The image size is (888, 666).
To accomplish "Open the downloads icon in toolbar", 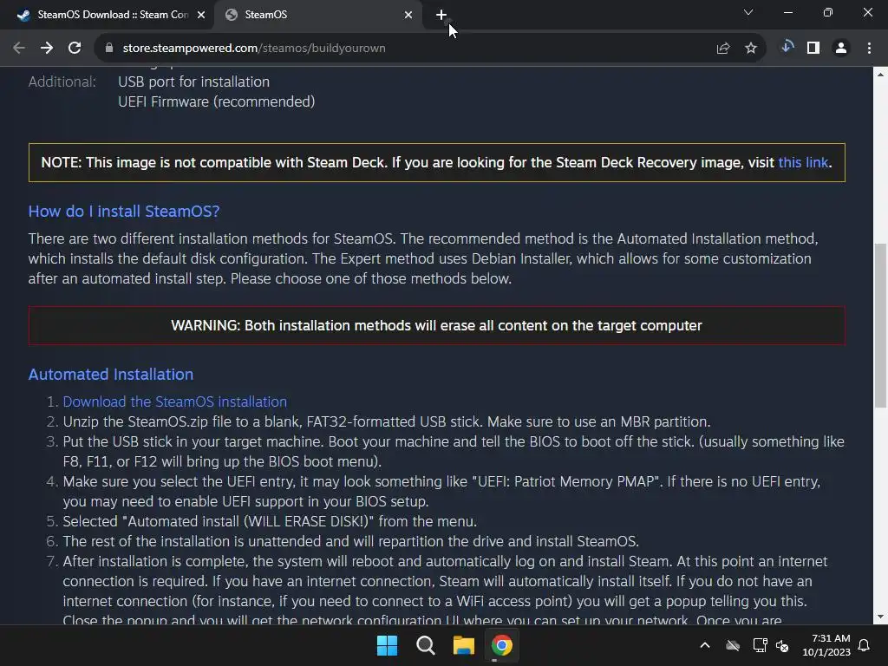I will (787, 48).
